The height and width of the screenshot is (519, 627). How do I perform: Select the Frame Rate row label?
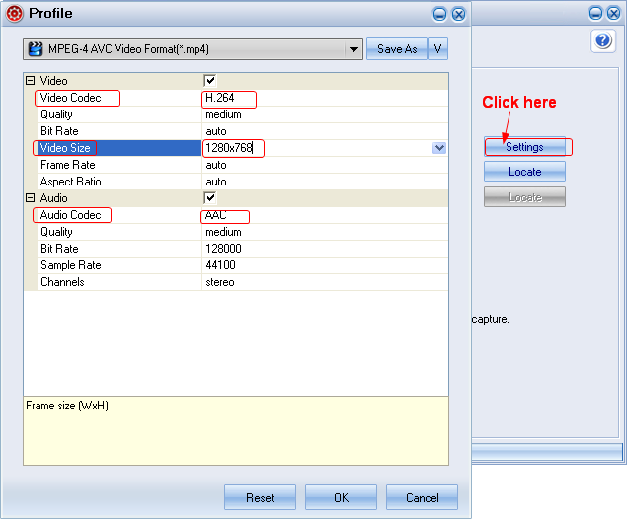pos(67,165)
